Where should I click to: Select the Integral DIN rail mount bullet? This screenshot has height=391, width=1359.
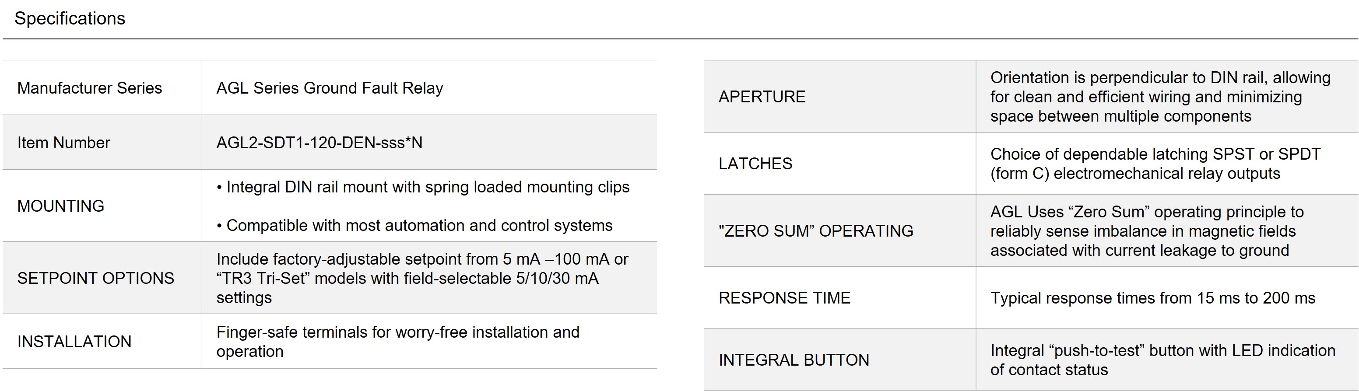coord(422,187)
